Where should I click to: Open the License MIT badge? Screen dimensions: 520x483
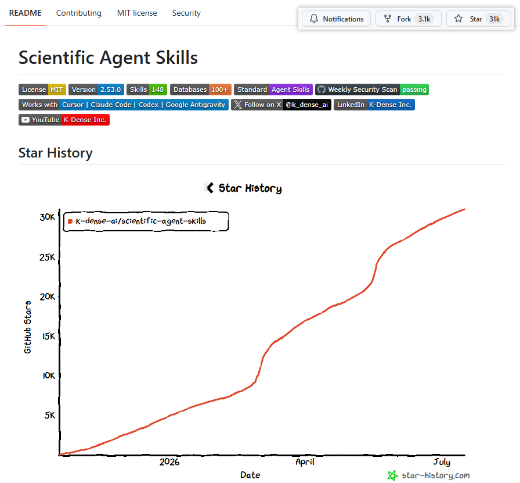coord(42,90)
